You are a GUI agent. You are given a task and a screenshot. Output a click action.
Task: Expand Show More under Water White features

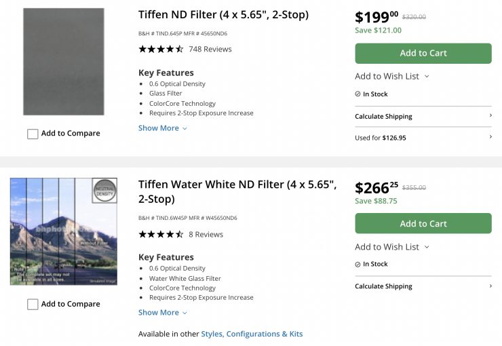163,313
